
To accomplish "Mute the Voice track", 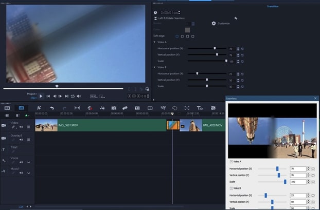I will pyautogui.click(x=21, y=162).
